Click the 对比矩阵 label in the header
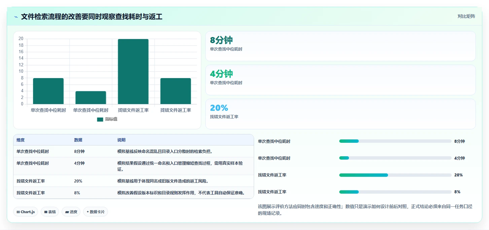This screenshot has height=230, width=489. coord(466,16)
